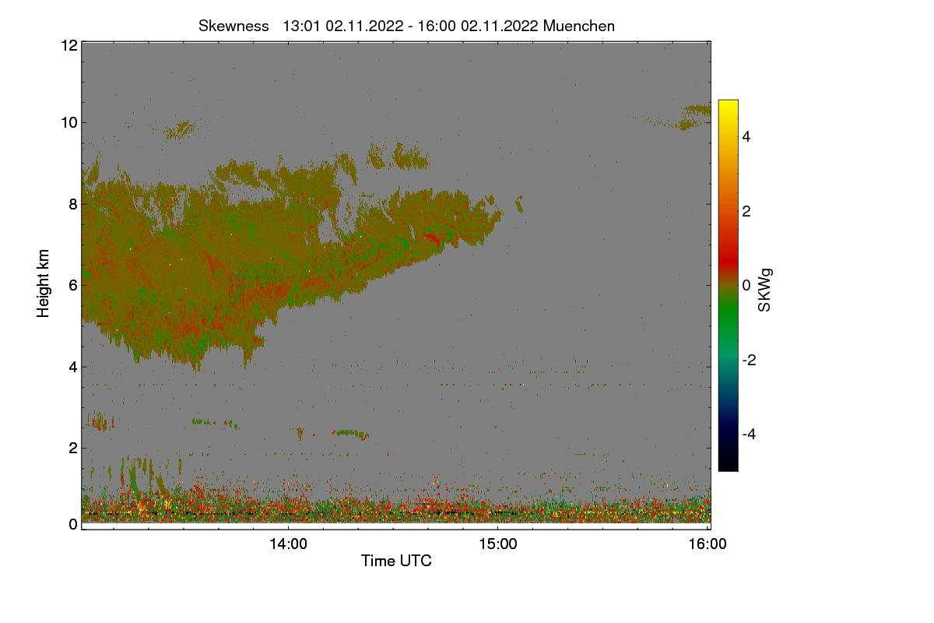The image size is (934, 623).
Task: Click the 16:00 time tick label
Action: coord(708,544)
